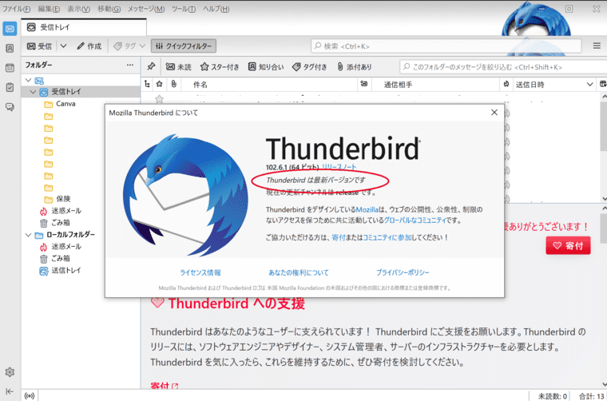This screenshot has width=607, height=401.
Task: Open the column picker icon
Action: pyautogui.click(x=603, y=84)
